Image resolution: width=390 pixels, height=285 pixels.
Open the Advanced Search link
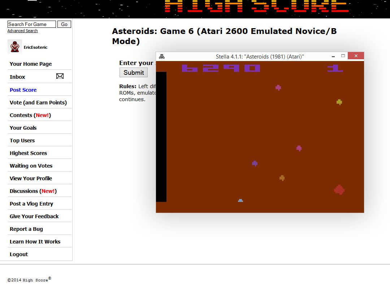(22, 31)
